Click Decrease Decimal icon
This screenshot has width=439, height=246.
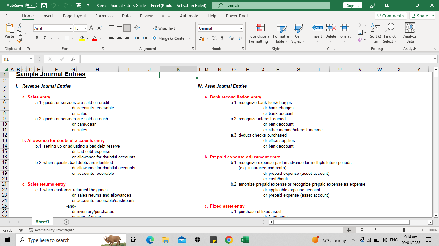coord(240,38)
